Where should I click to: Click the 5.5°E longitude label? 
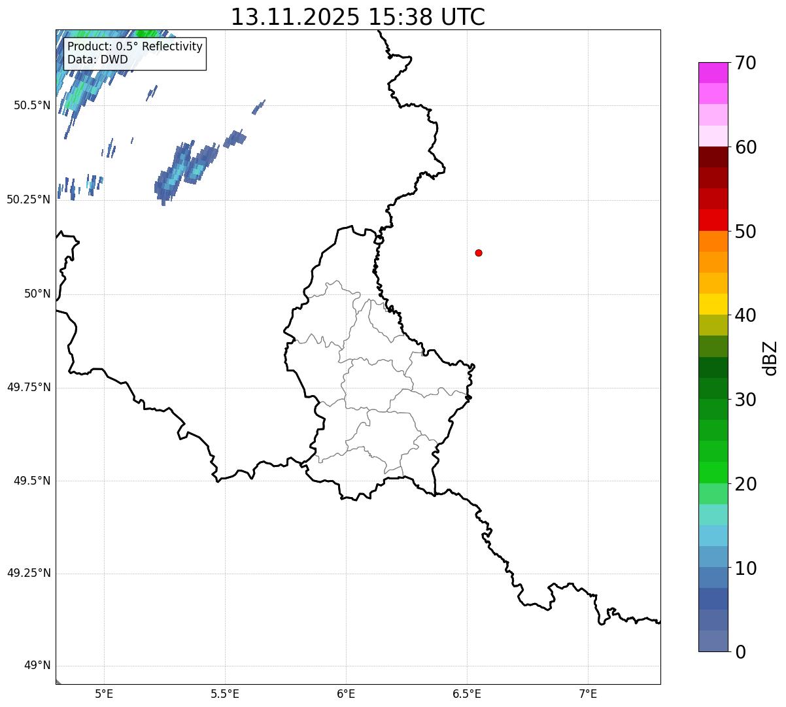[225, 693]
